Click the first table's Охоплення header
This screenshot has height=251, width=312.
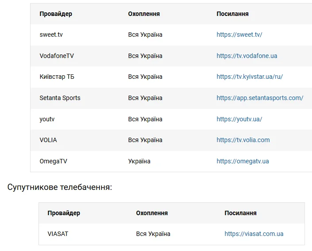pyautogui.click(x=144, y=14)
